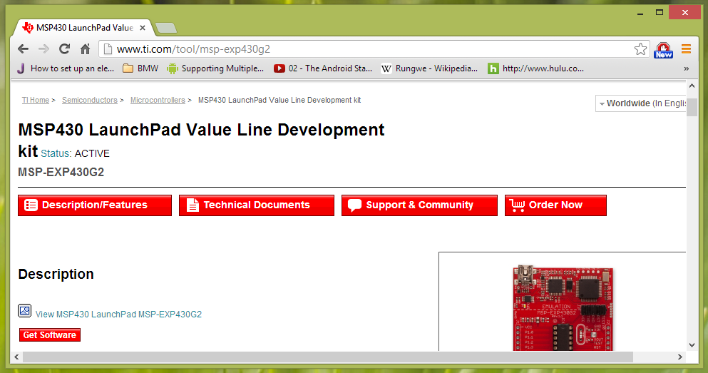Open the http://www.hulu.co... bookmark
The width and height of the screenshot is (708, 373).
(x=536, y=68)
